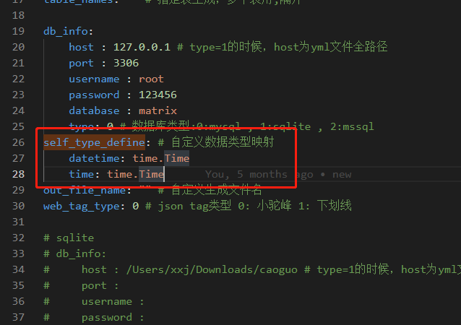
Task: Click the '2:mssql' comment text on line 25
Action: [352, 126]
